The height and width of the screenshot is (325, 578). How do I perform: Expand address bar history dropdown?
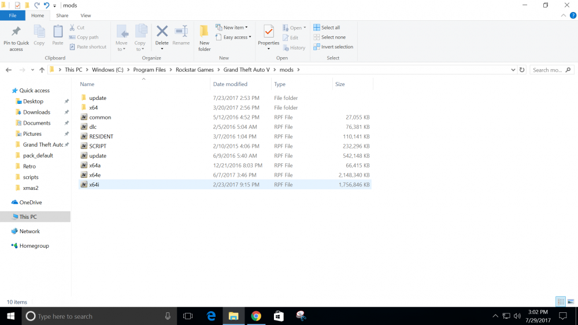click(x=513, y=70)
